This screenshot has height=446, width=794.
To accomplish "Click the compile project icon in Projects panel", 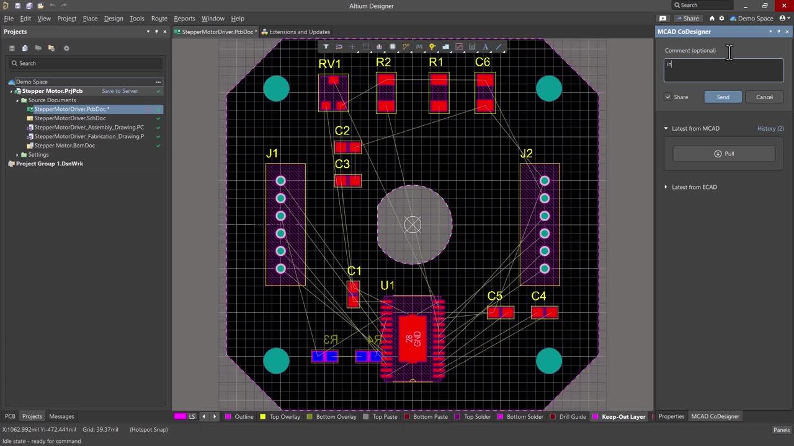I will point(25,48).
